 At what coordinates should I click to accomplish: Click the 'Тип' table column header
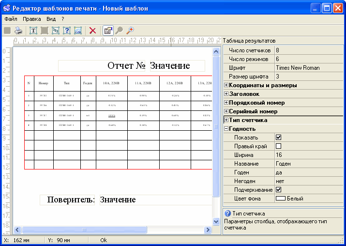tap(67, 83)
